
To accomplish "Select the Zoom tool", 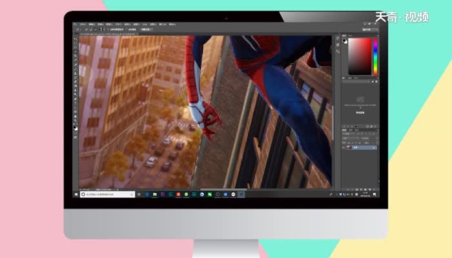I will (x=76, y=121).
